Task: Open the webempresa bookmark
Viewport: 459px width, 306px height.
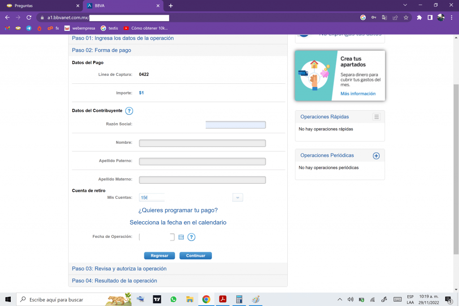Action: pyautogui.click(x=80, y=28)
